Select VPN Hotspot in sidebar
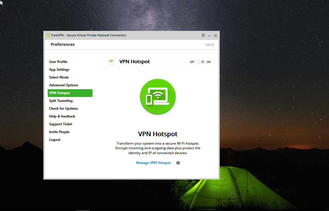329x211 pixels. (x=70, y=93)
